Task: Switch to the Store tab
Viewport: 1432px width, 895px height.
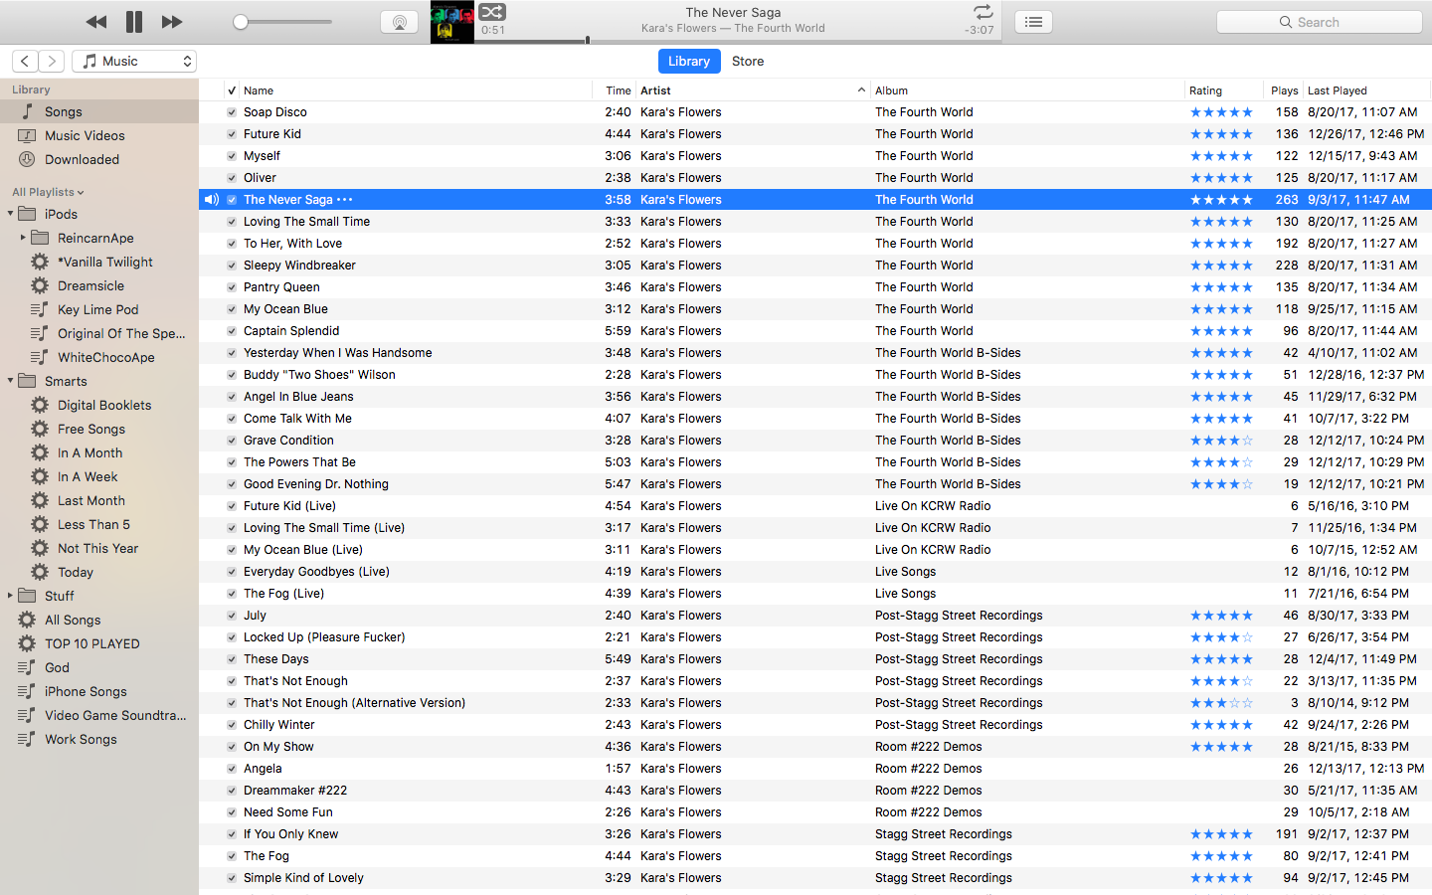Action: tap(748, 61)
